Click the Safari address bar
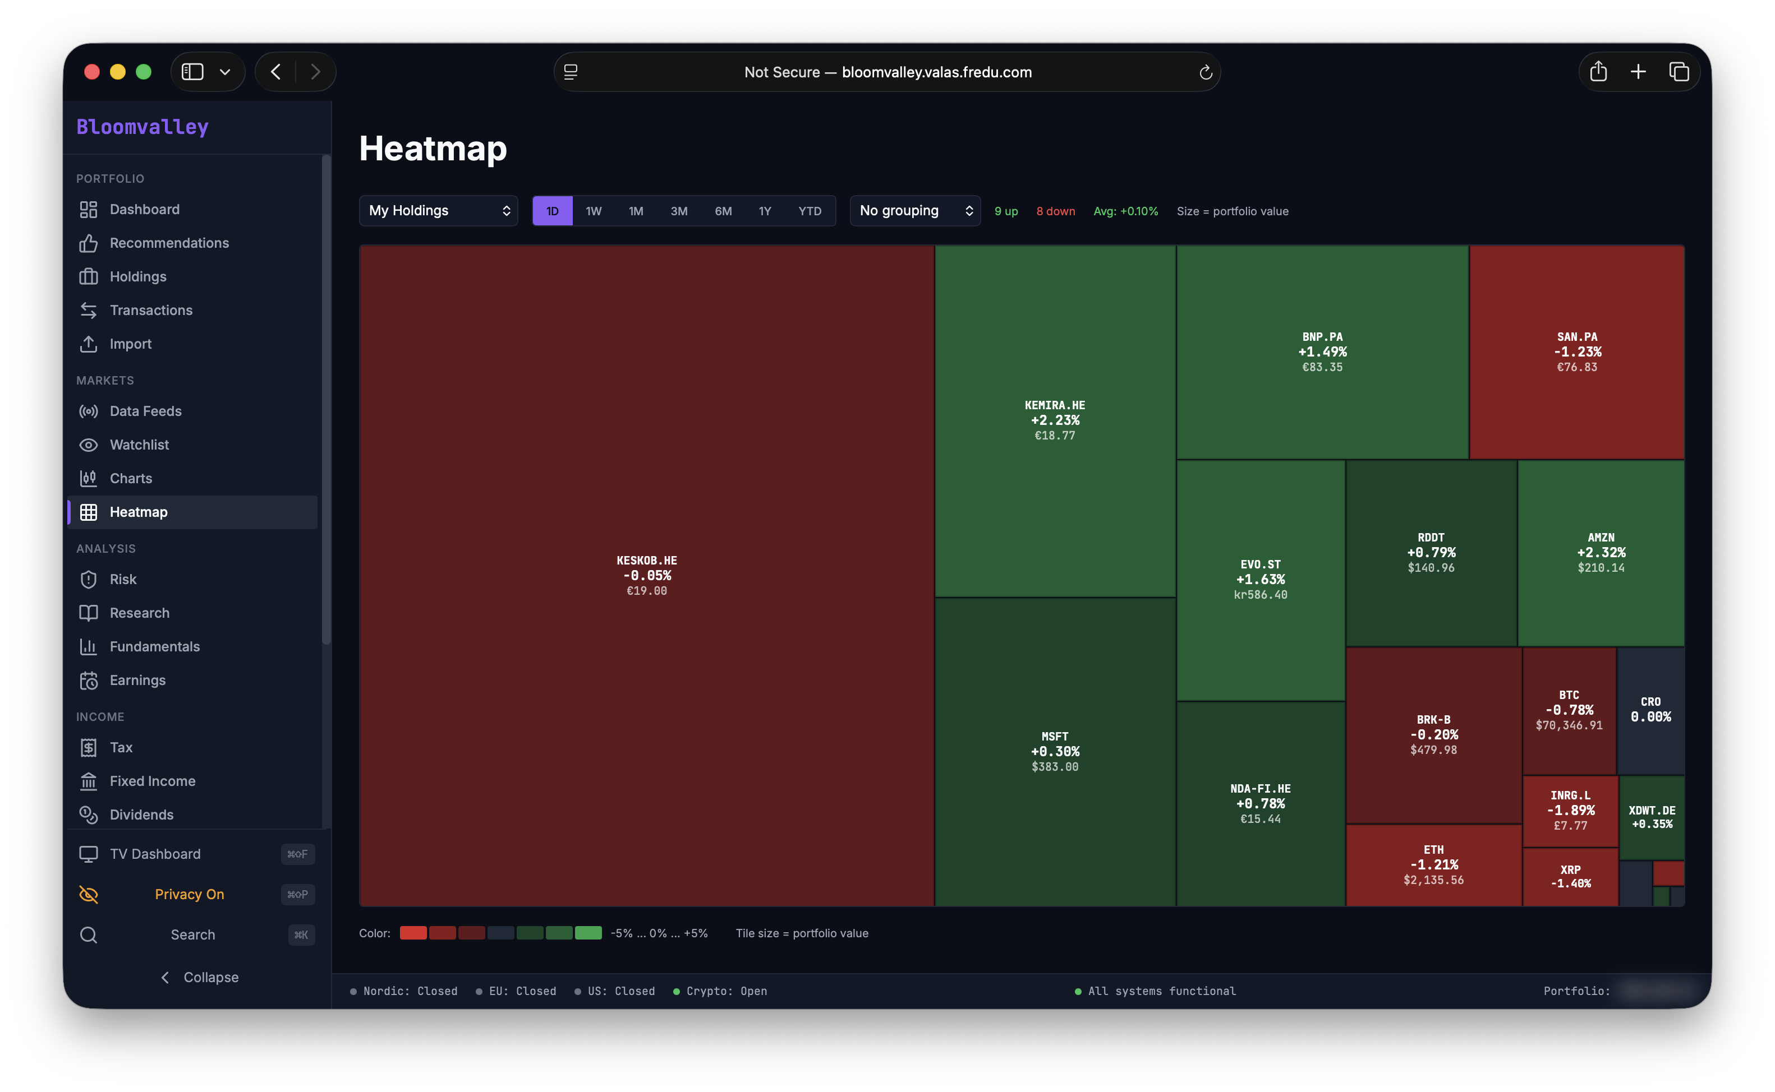Viewport: 1775px width, 1092px height. 887,72
